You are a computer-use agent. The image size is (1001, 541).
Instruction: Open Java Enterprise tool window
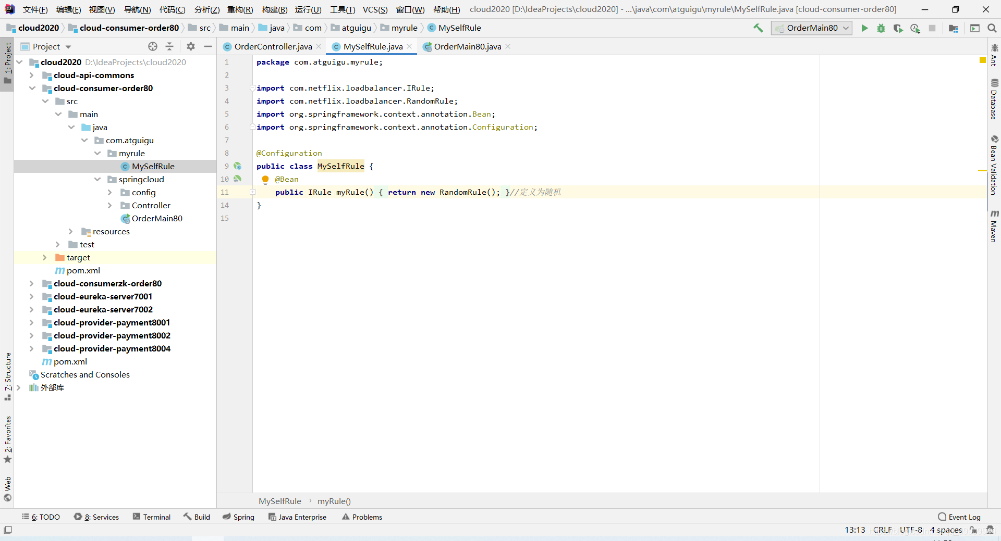[297, 517]
